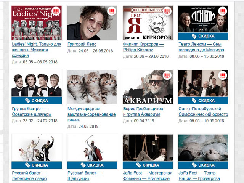The height and width of the screenshot is (183, 244).
Task: Click e-ticket barcode icon on Ladies' Night poster
Action: tap(56, 11)
